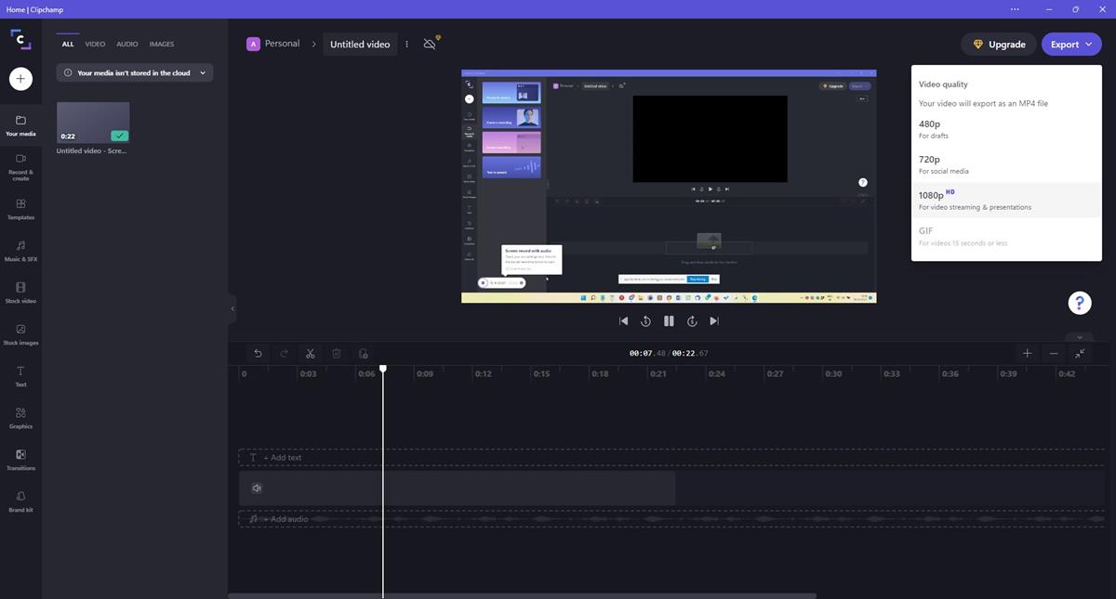Select the Split (scissors) tool
Viewport: 1116px width, 599px height.
(x=311, y=353)
